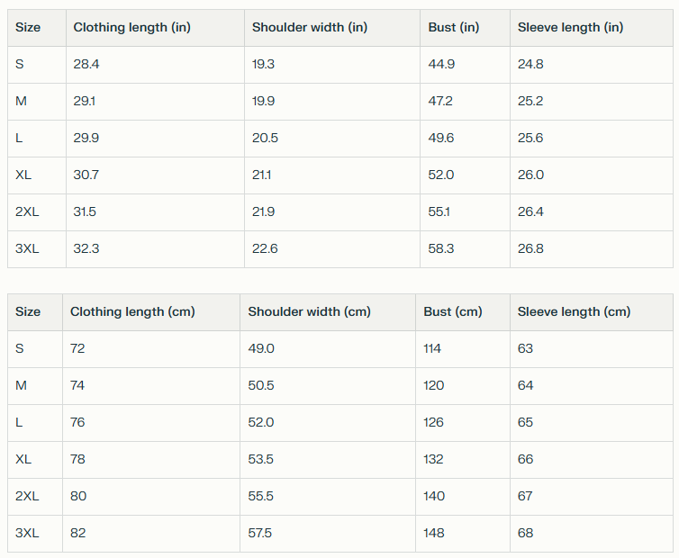The height and width of the screenshot is (558, 679).
Task: Click the "Clothing length (cm)" column header
Action: tap(132, 312)
